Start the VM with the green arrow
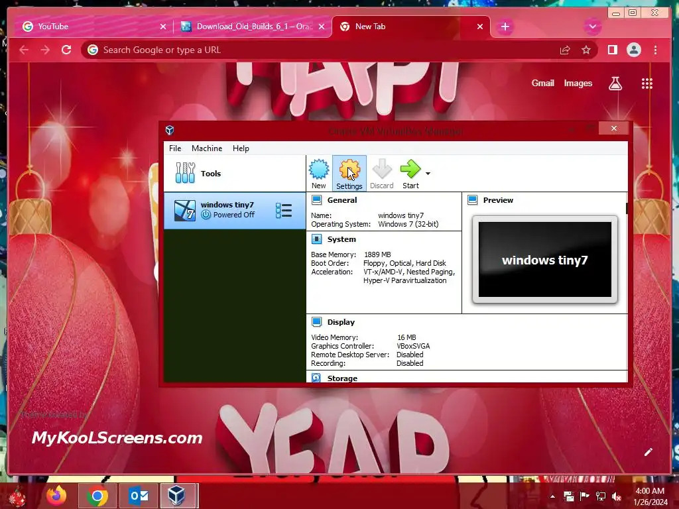The width and height of the screenshot is (679, 509). click(x=410, y=174)
